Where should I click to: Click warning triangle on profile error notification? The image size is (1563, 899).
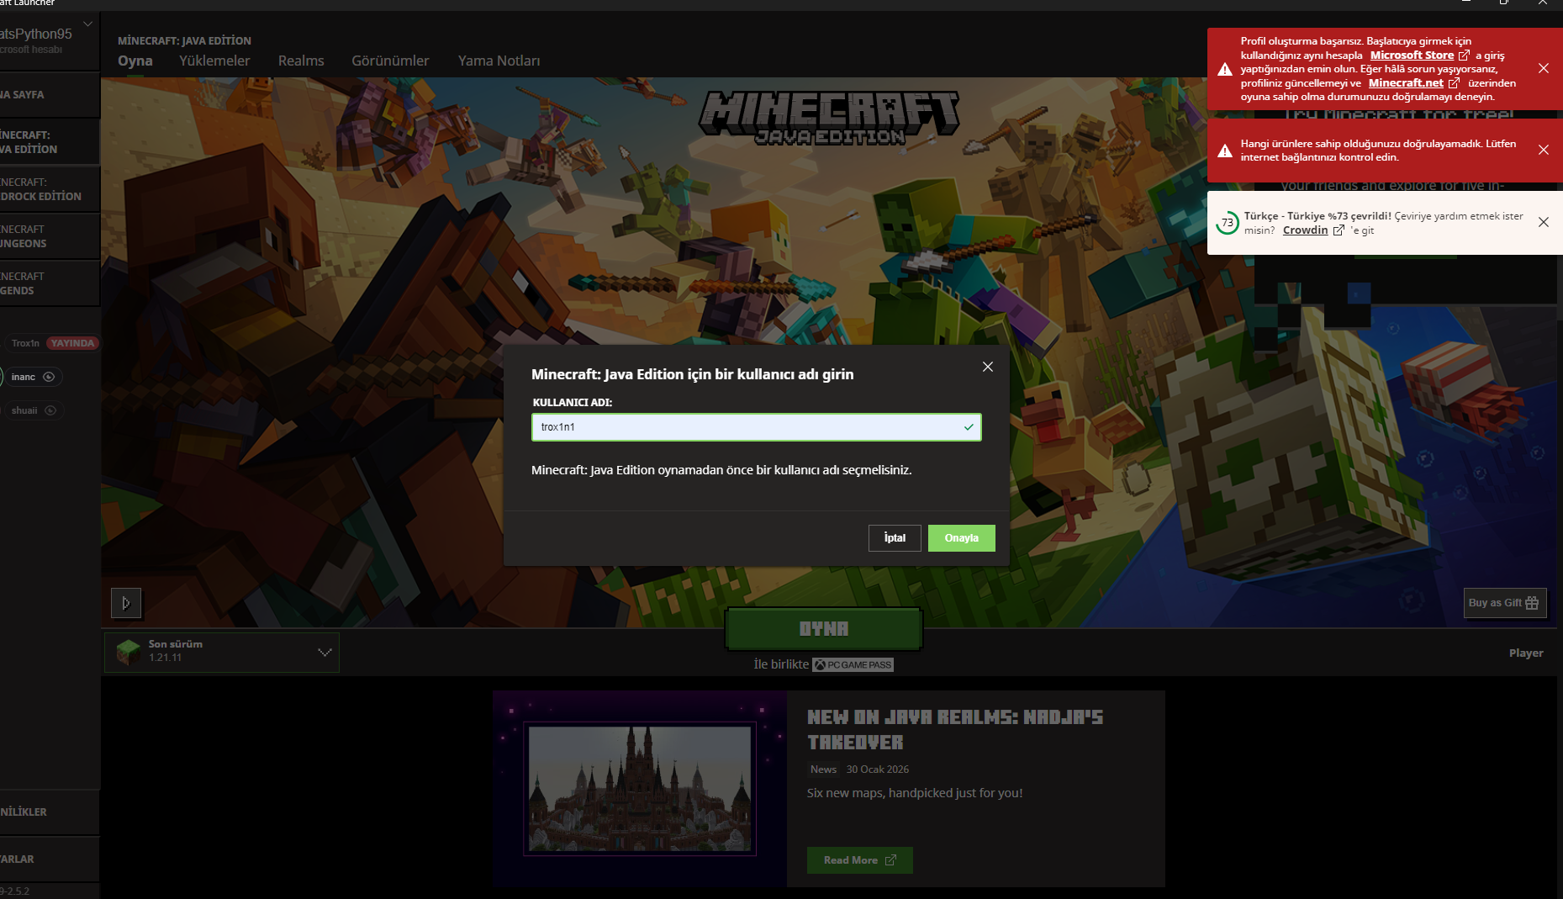(1225, 69)
